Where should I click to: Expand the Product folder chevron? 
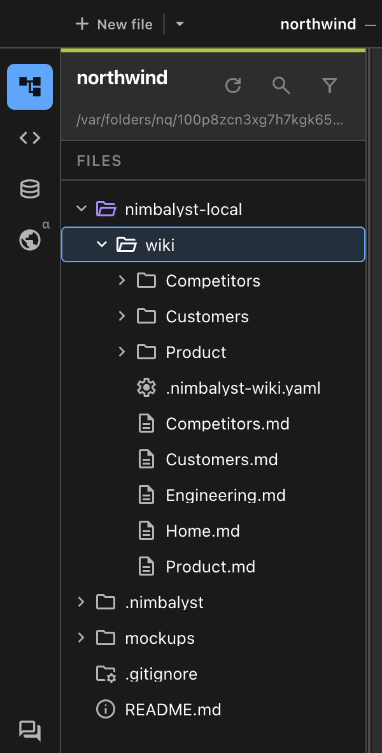(122, 352)
